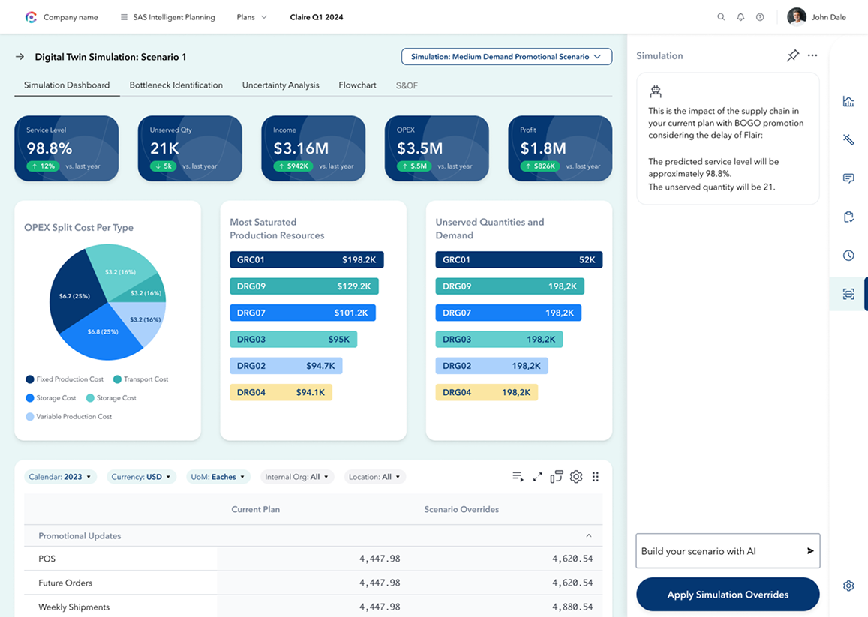The height and width of the screenshot is (617, 868).
Task: Open the history clock icon in right sidebar
Action: [x=848, y=255]
